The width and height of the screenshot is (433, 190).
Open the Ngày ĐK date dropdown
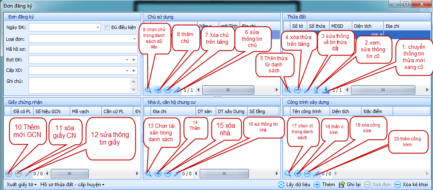tap(97, 27)
